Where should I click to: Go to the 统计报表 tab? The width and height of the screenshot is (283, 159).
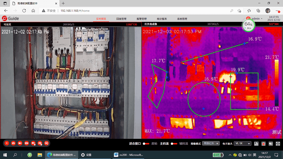[x=162, y=18]
